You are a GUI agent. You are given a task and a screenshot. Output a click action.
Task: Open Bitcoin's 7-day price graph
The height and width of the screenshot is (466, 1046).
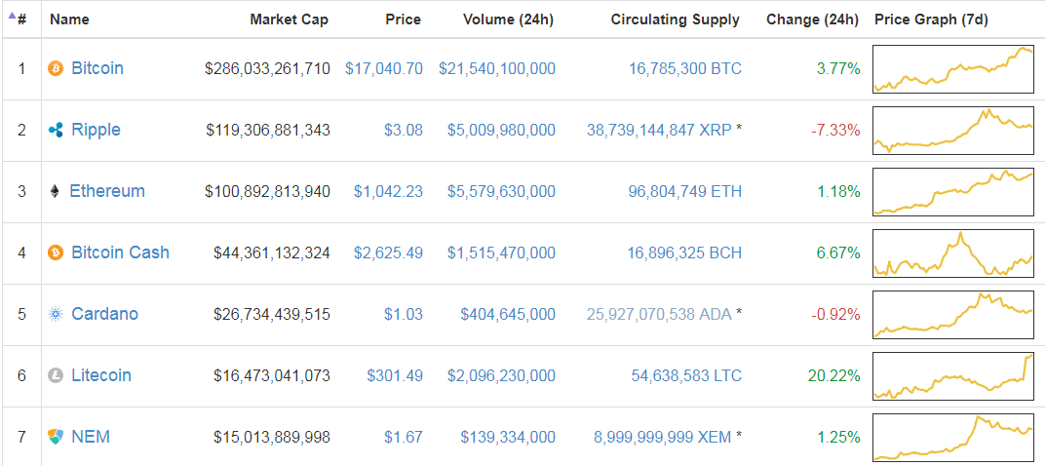click(x=952, y=69)
